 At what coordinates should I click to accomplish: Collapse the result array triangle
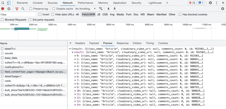73,52
